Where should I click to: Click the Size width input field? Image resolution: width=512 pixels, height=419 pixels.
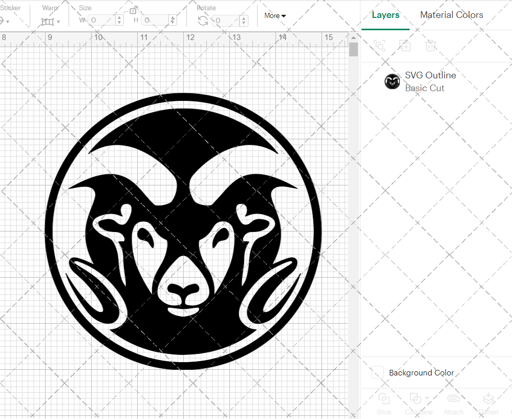[x=101, y=20]
